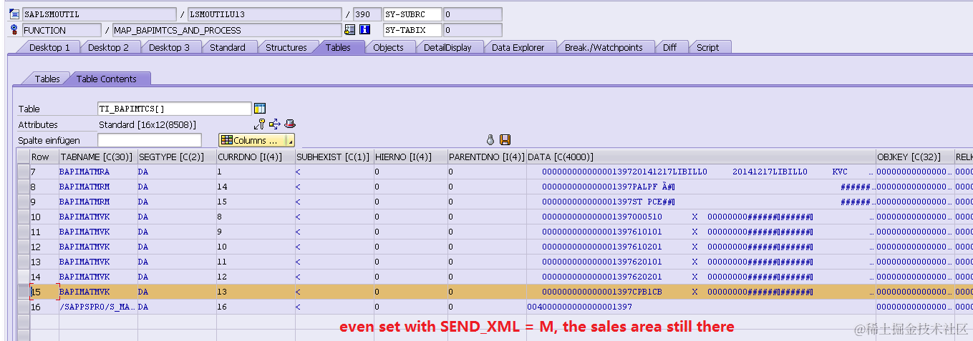
Task: Click the SEGTYPE [C(2)] column header
Action: click(x=177, y=157)
